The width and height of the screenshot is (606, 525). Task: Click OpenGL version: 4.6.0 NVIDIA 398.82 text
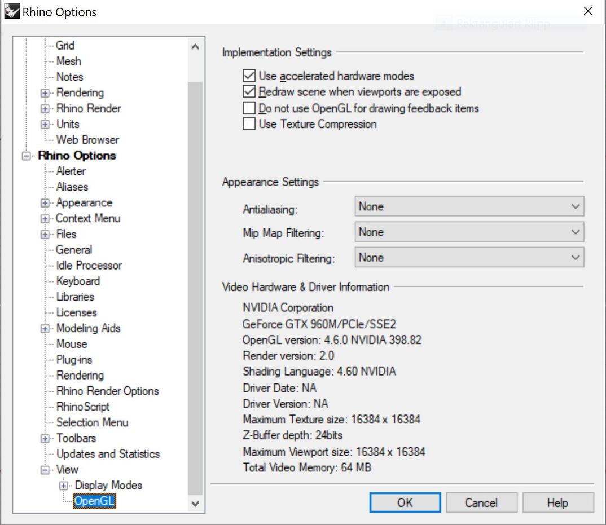[332, 339]
